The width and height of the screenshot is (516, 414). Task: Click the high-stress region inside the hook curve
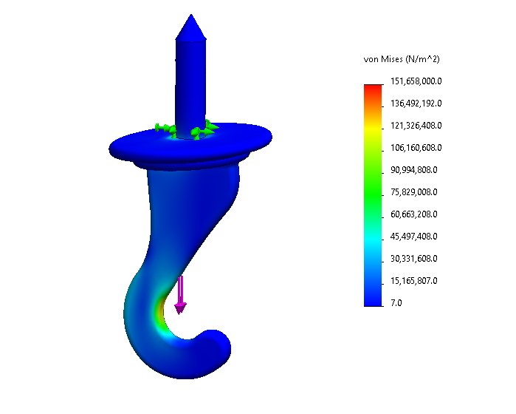(161, 311)
